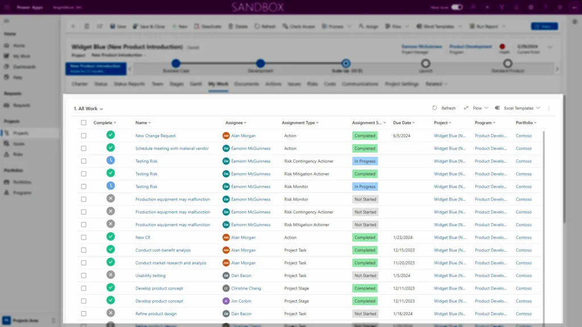Open the Conduct cost-benefit analysis link

[163, 250]
